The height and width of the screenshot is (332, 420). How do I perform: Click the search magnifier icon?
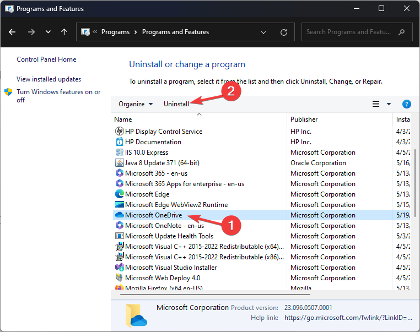[x=401, y=32]
